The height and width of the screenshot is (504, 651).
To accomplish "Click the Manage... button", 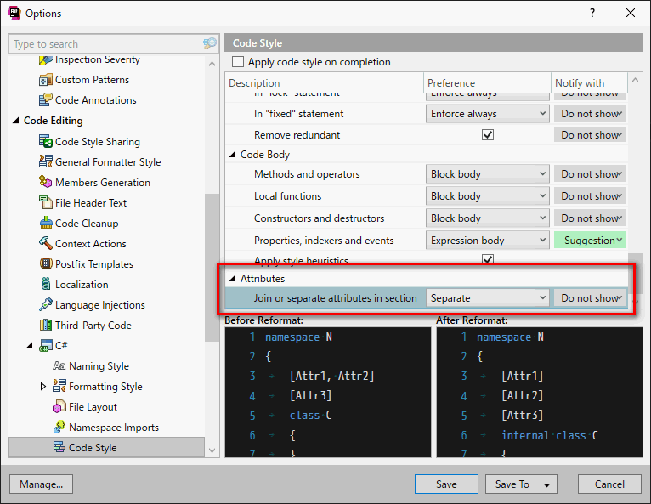I will 41,484.
